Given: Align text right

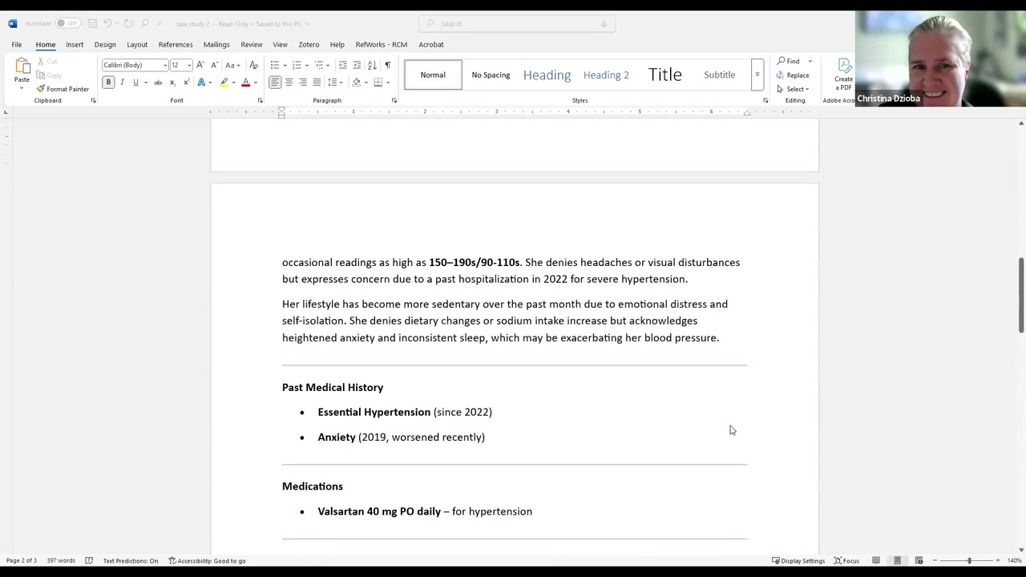Looking at the screenshot, I should coord(302,83).
